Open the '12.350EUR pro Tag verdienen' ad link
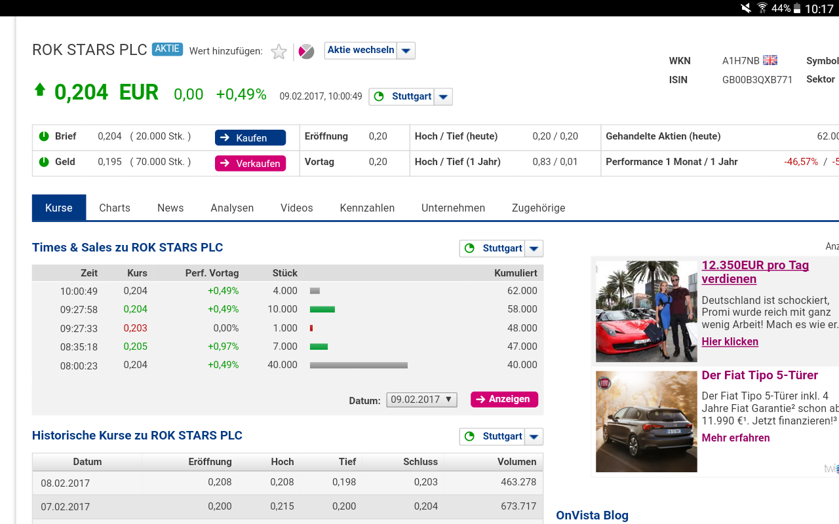Image resolution: width=839 pixels, height=524 pixels. click(755, 272)
